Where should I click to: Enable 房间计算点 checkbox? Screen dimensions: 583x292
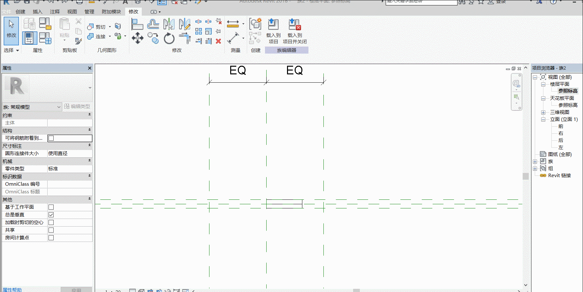click(x=51, y=238)
